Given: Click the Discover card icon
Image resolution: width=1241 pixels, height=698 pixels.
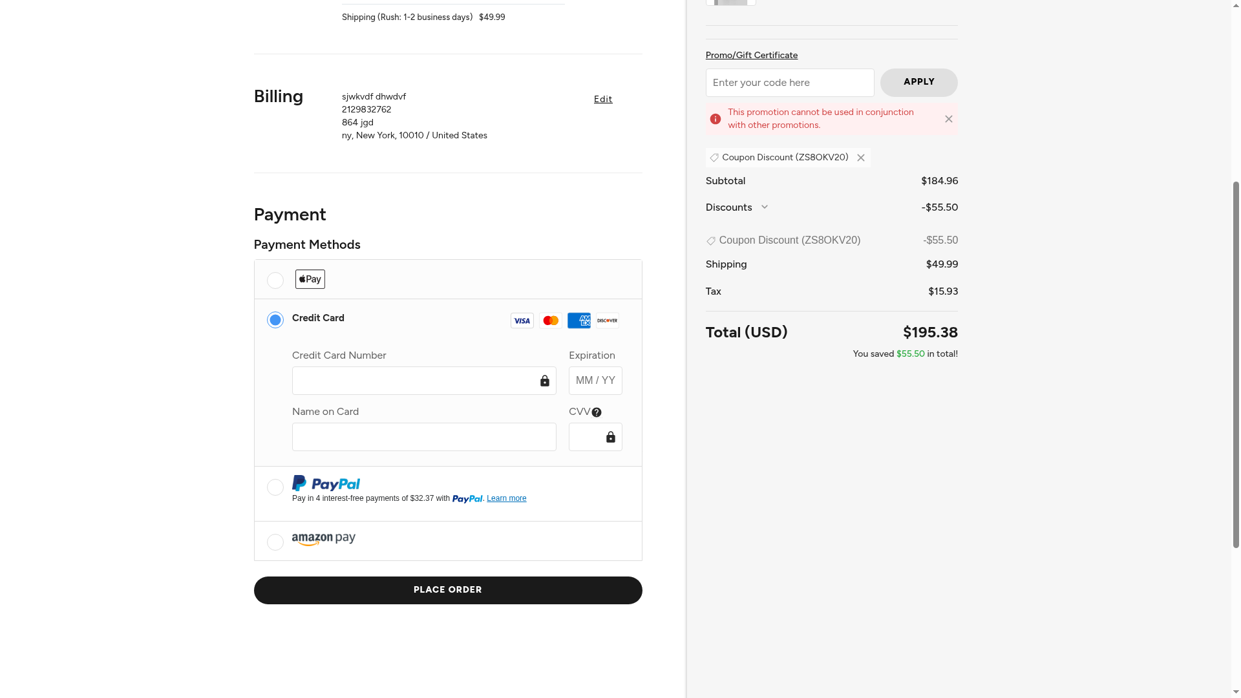Looking at the screenshot, I should point(608,321).
